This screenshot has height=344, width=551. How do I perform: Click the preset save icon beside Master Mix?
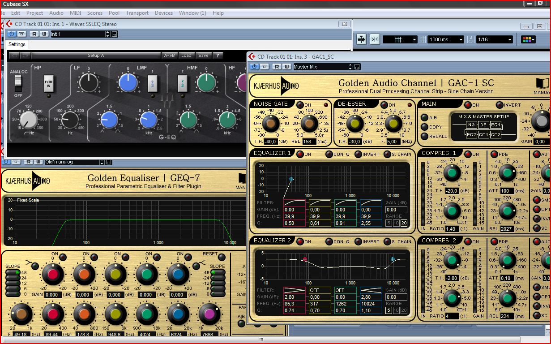(x=357, y=67)
